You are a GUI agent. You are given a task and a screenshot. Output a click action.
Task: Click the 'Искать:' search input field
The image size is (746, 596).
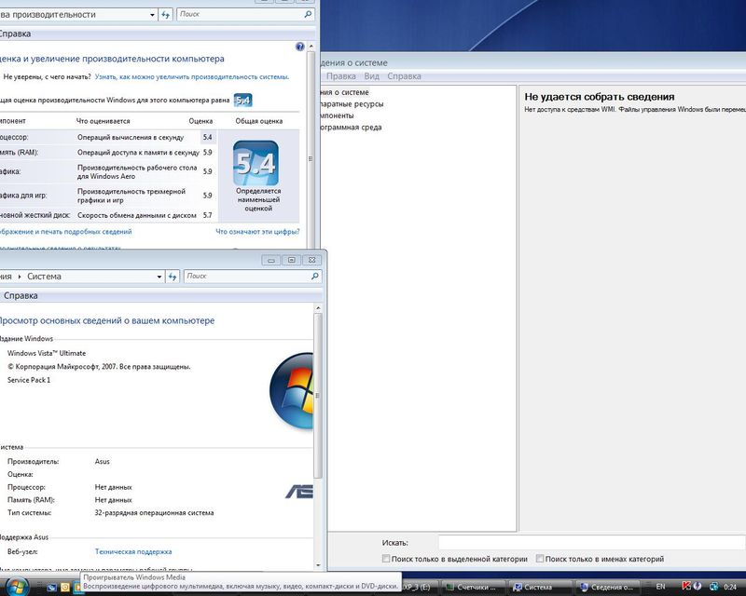coord(591,542)
